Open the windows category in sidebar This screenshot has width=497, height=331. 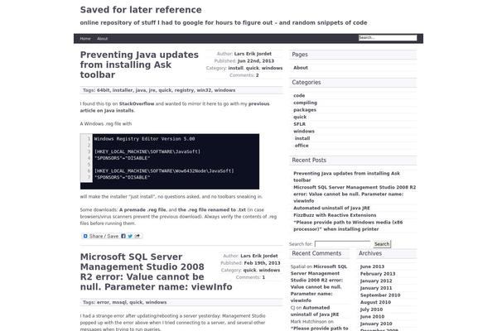coord(304,131)
